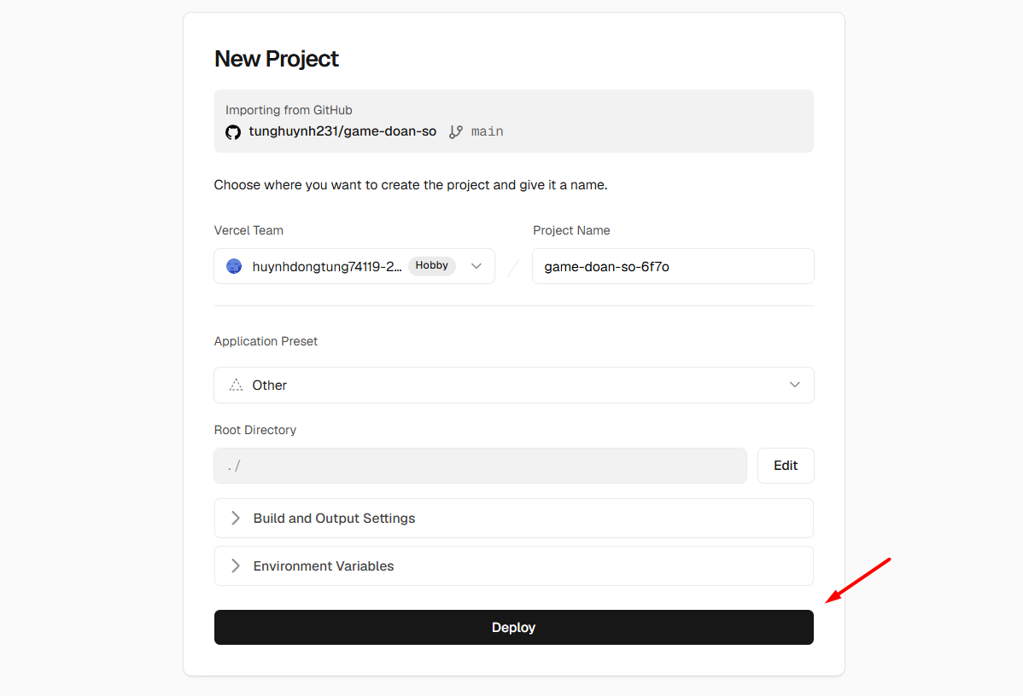The width and height of the screenshot is (1023, 696).
Task: Expand Environment Variables section
Action: coord(514,565)
